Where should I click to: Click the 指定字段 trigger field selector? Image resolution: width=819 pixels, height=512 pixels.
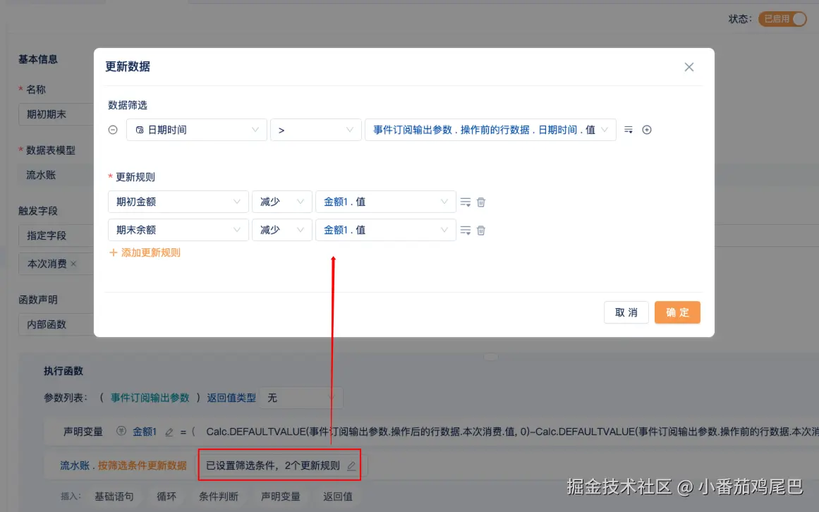(x=56, y=236)
